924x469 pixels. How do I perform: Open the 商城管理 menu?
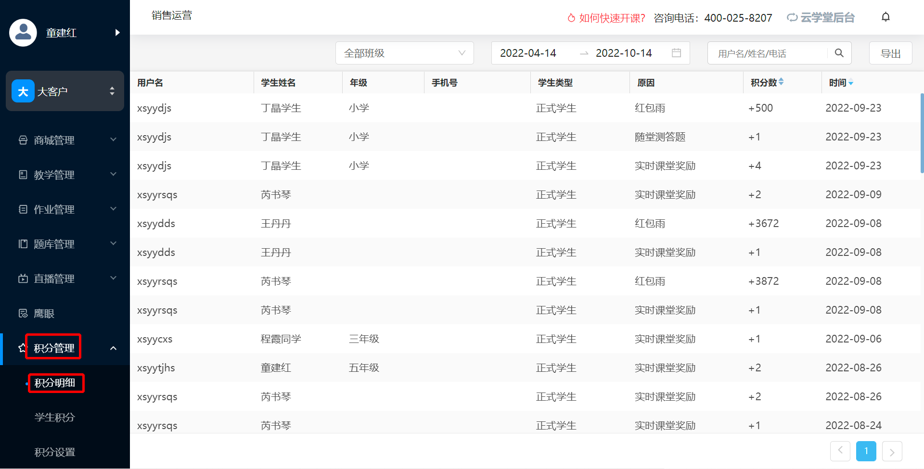tap(54, 140)
